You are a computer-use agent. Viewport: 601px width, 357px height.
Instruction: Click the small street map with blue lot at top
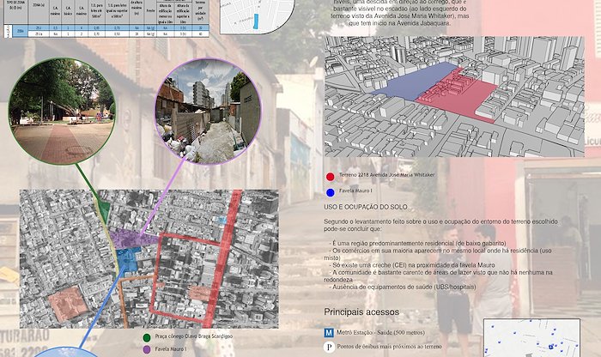coord(257,17)
